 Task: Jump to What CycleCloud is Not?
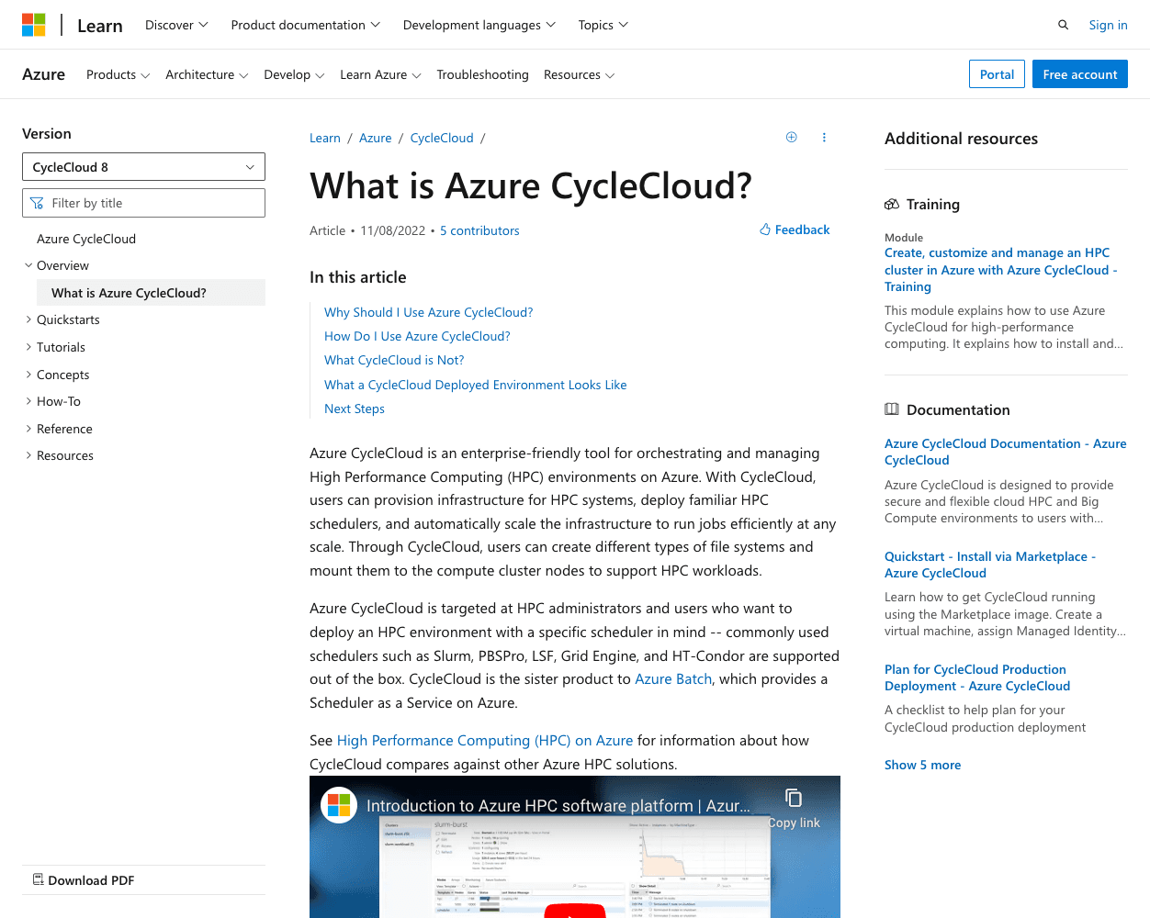click(x=394, y=360)
